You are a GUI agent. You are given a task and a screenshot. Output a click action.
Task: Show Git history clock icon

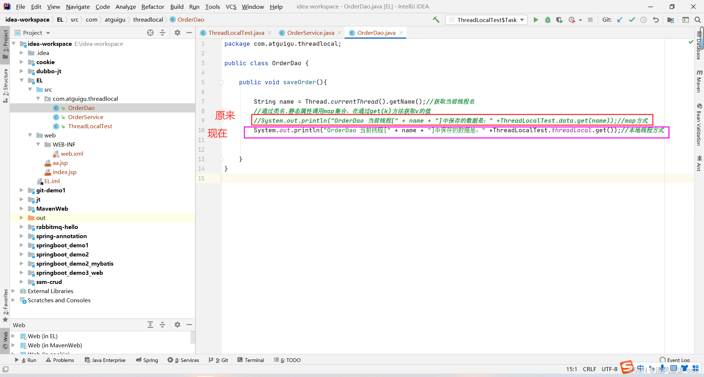(x=643, y=20)
